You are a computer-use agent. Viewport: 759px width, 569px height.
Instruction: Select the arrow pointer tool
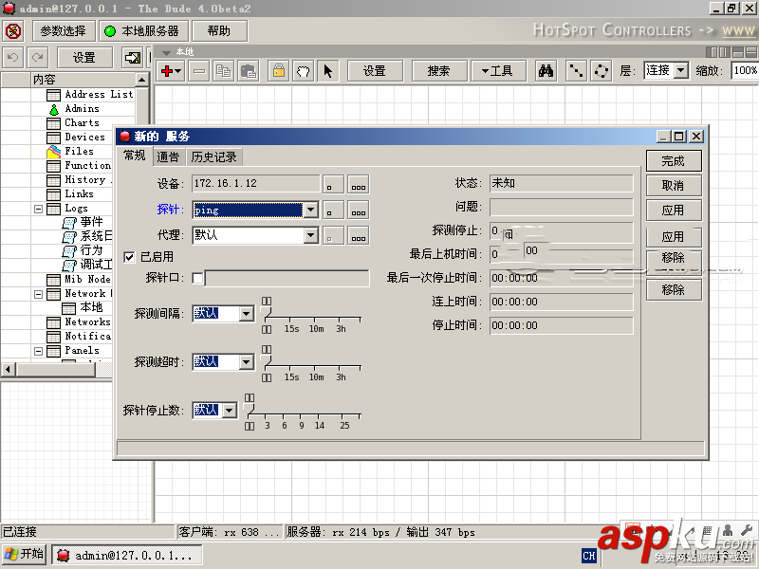point(328,71)
